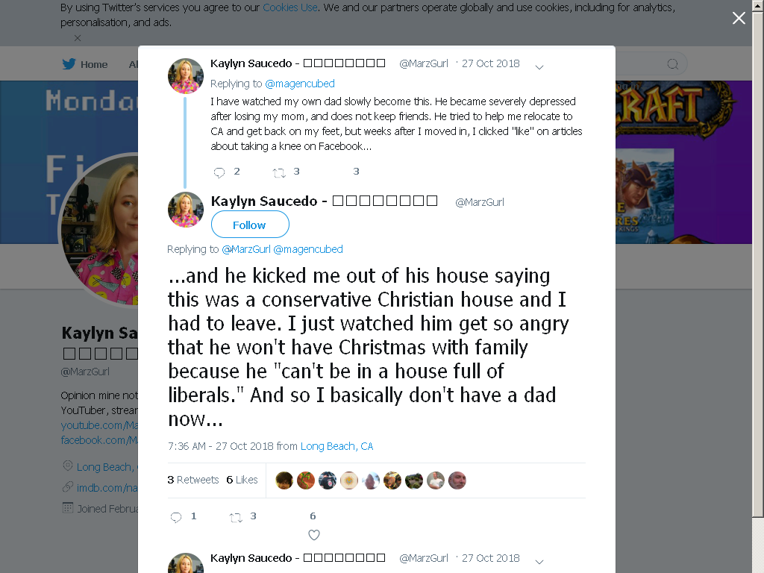View the 6 Likes list
Viewport: 764px width, 573px height.
tap(242, 480)
